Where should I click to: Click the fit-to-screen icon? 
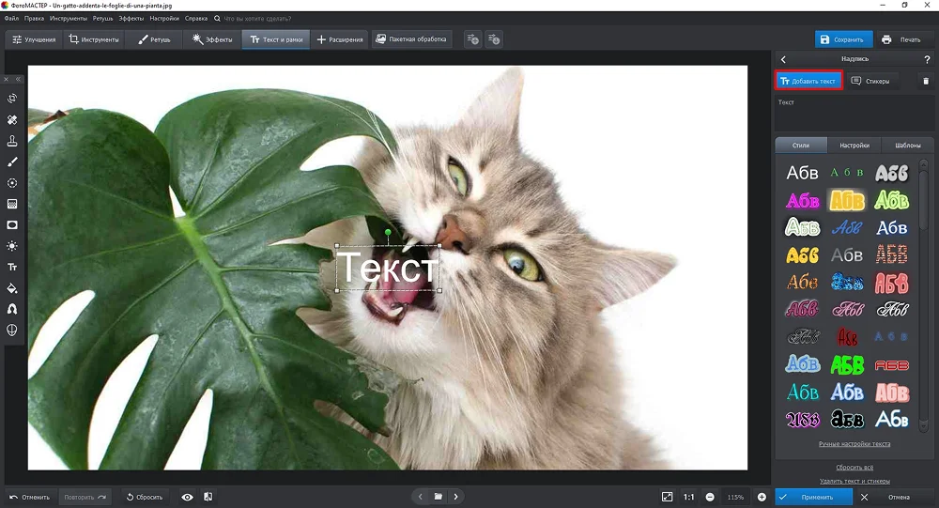coord(667,497)
